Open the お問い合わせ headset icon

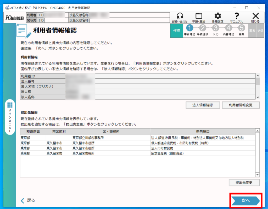coord(180,16)
